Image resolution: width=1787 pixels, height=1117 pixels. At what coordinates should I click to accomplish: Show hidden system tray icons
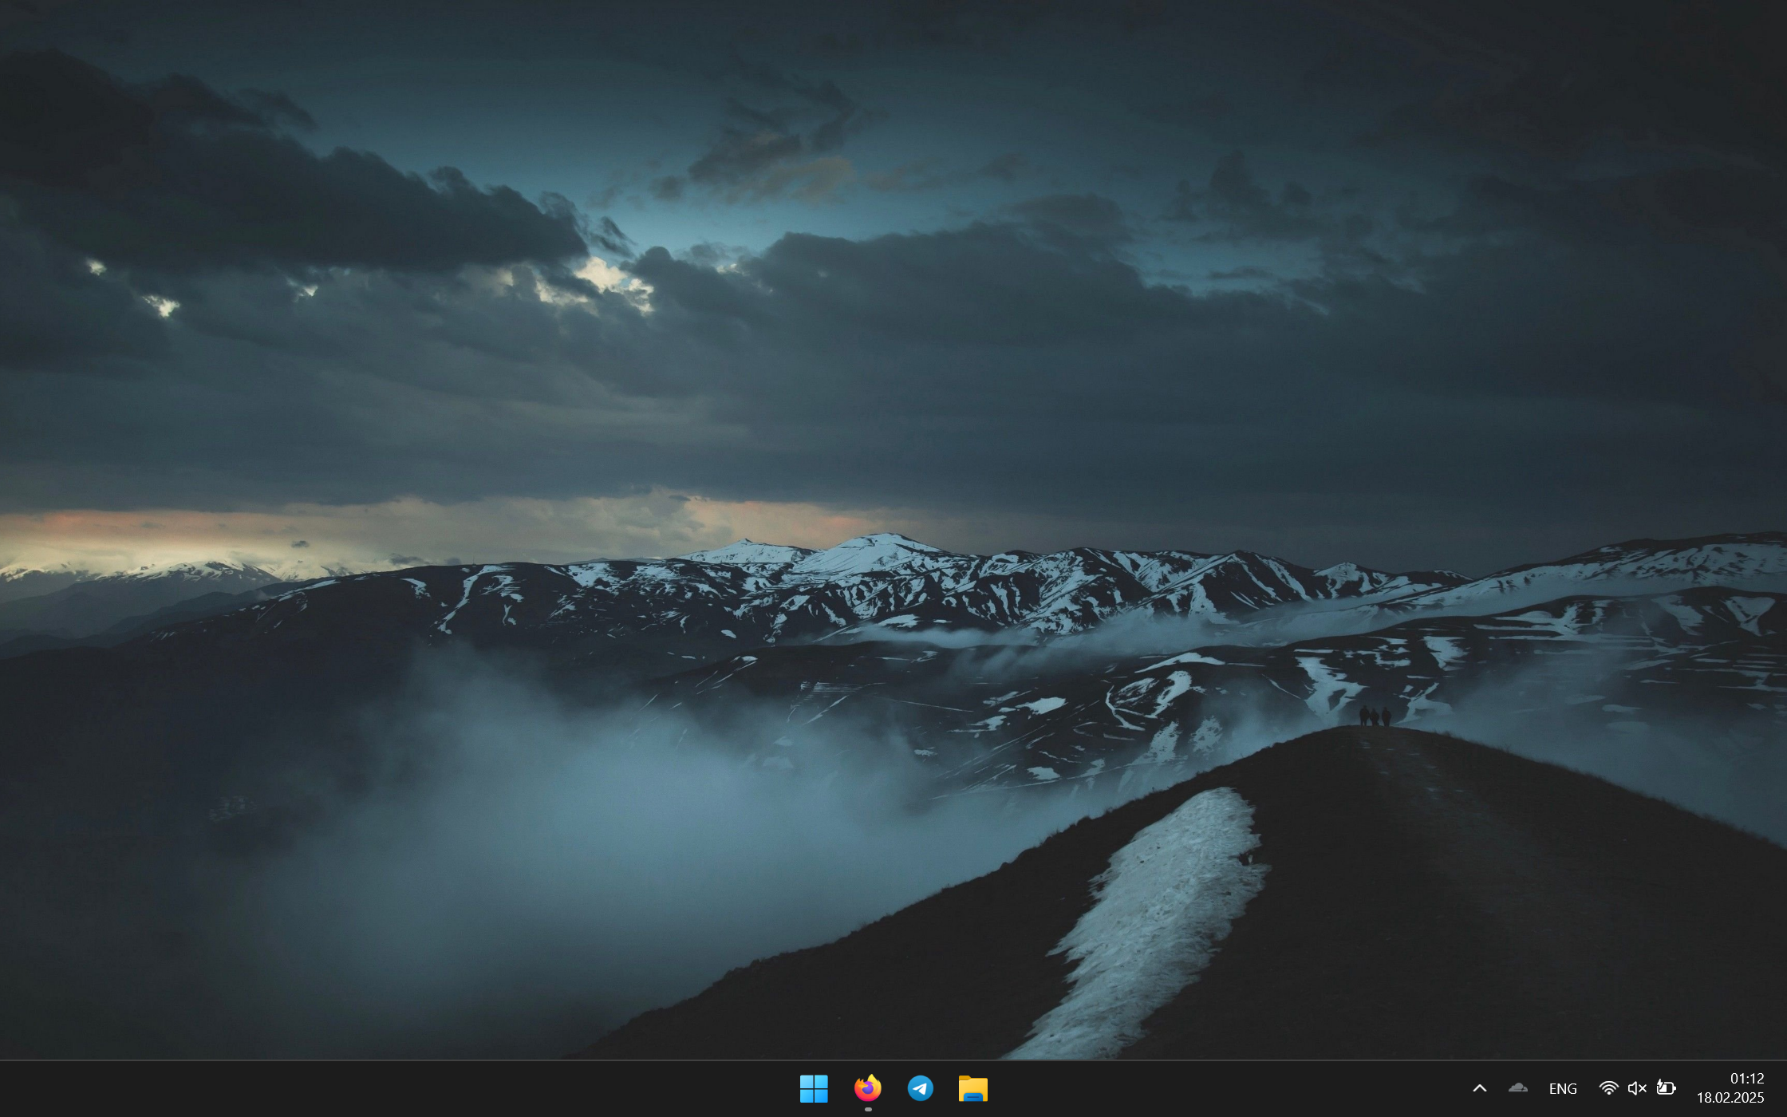pyautogui.click(x=1479, y=1088)
